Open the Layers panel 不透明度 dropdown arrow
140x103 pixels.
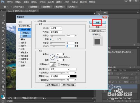click(x=136, y=78)
